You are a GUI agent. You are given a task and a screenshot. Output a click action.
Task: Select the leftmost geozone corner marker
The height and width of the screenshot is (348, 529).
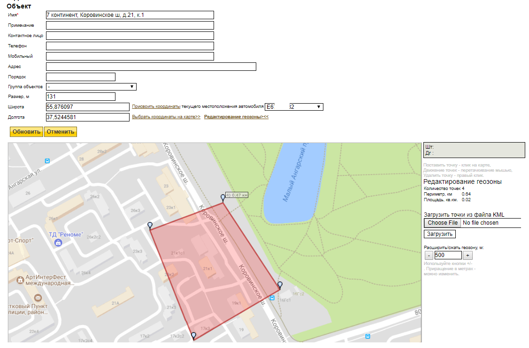click(x=150, y=226)
